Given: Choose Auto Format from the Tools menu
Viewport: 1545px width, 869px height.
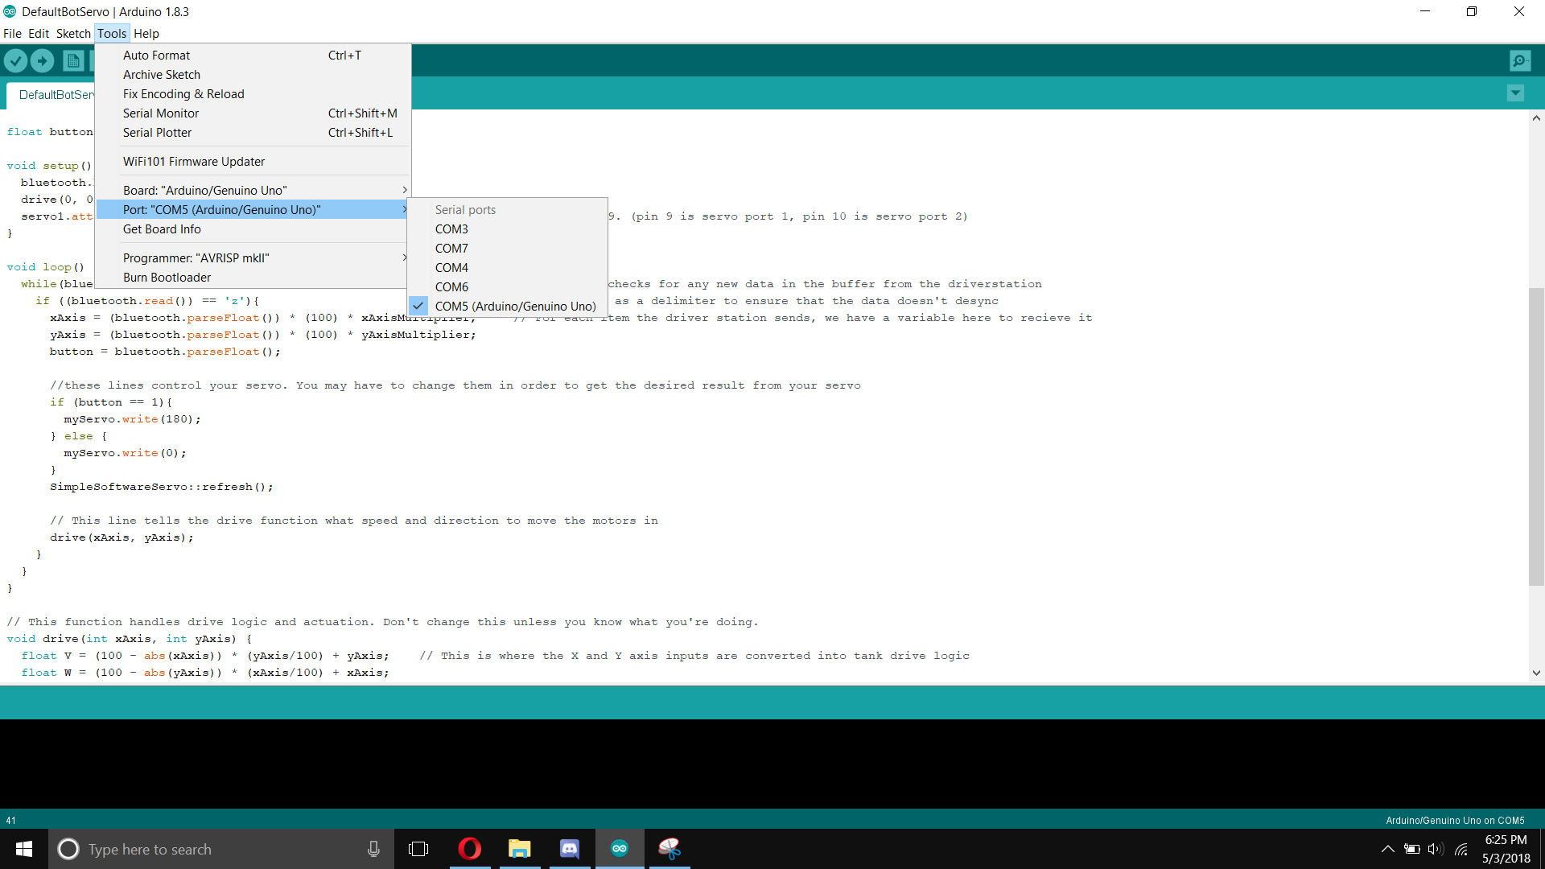Looking at the screenshot, I should coord(253,56).
